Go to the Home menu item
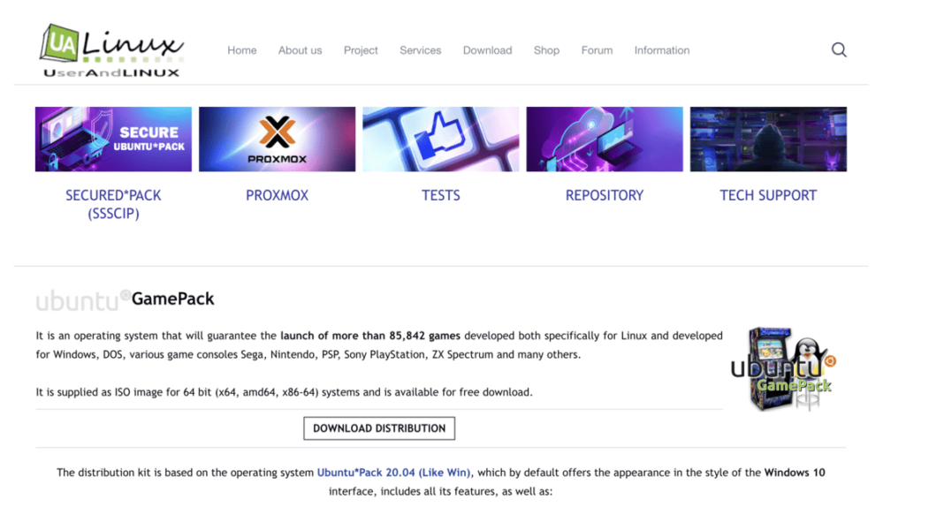Screen dimensions: 944x507 tap(242, 50)
